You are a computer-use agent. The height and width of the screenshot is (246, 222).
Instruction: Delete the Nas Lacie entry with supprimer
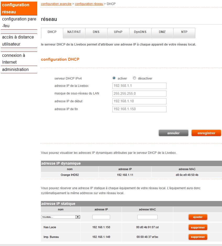[x=198, y=227]
